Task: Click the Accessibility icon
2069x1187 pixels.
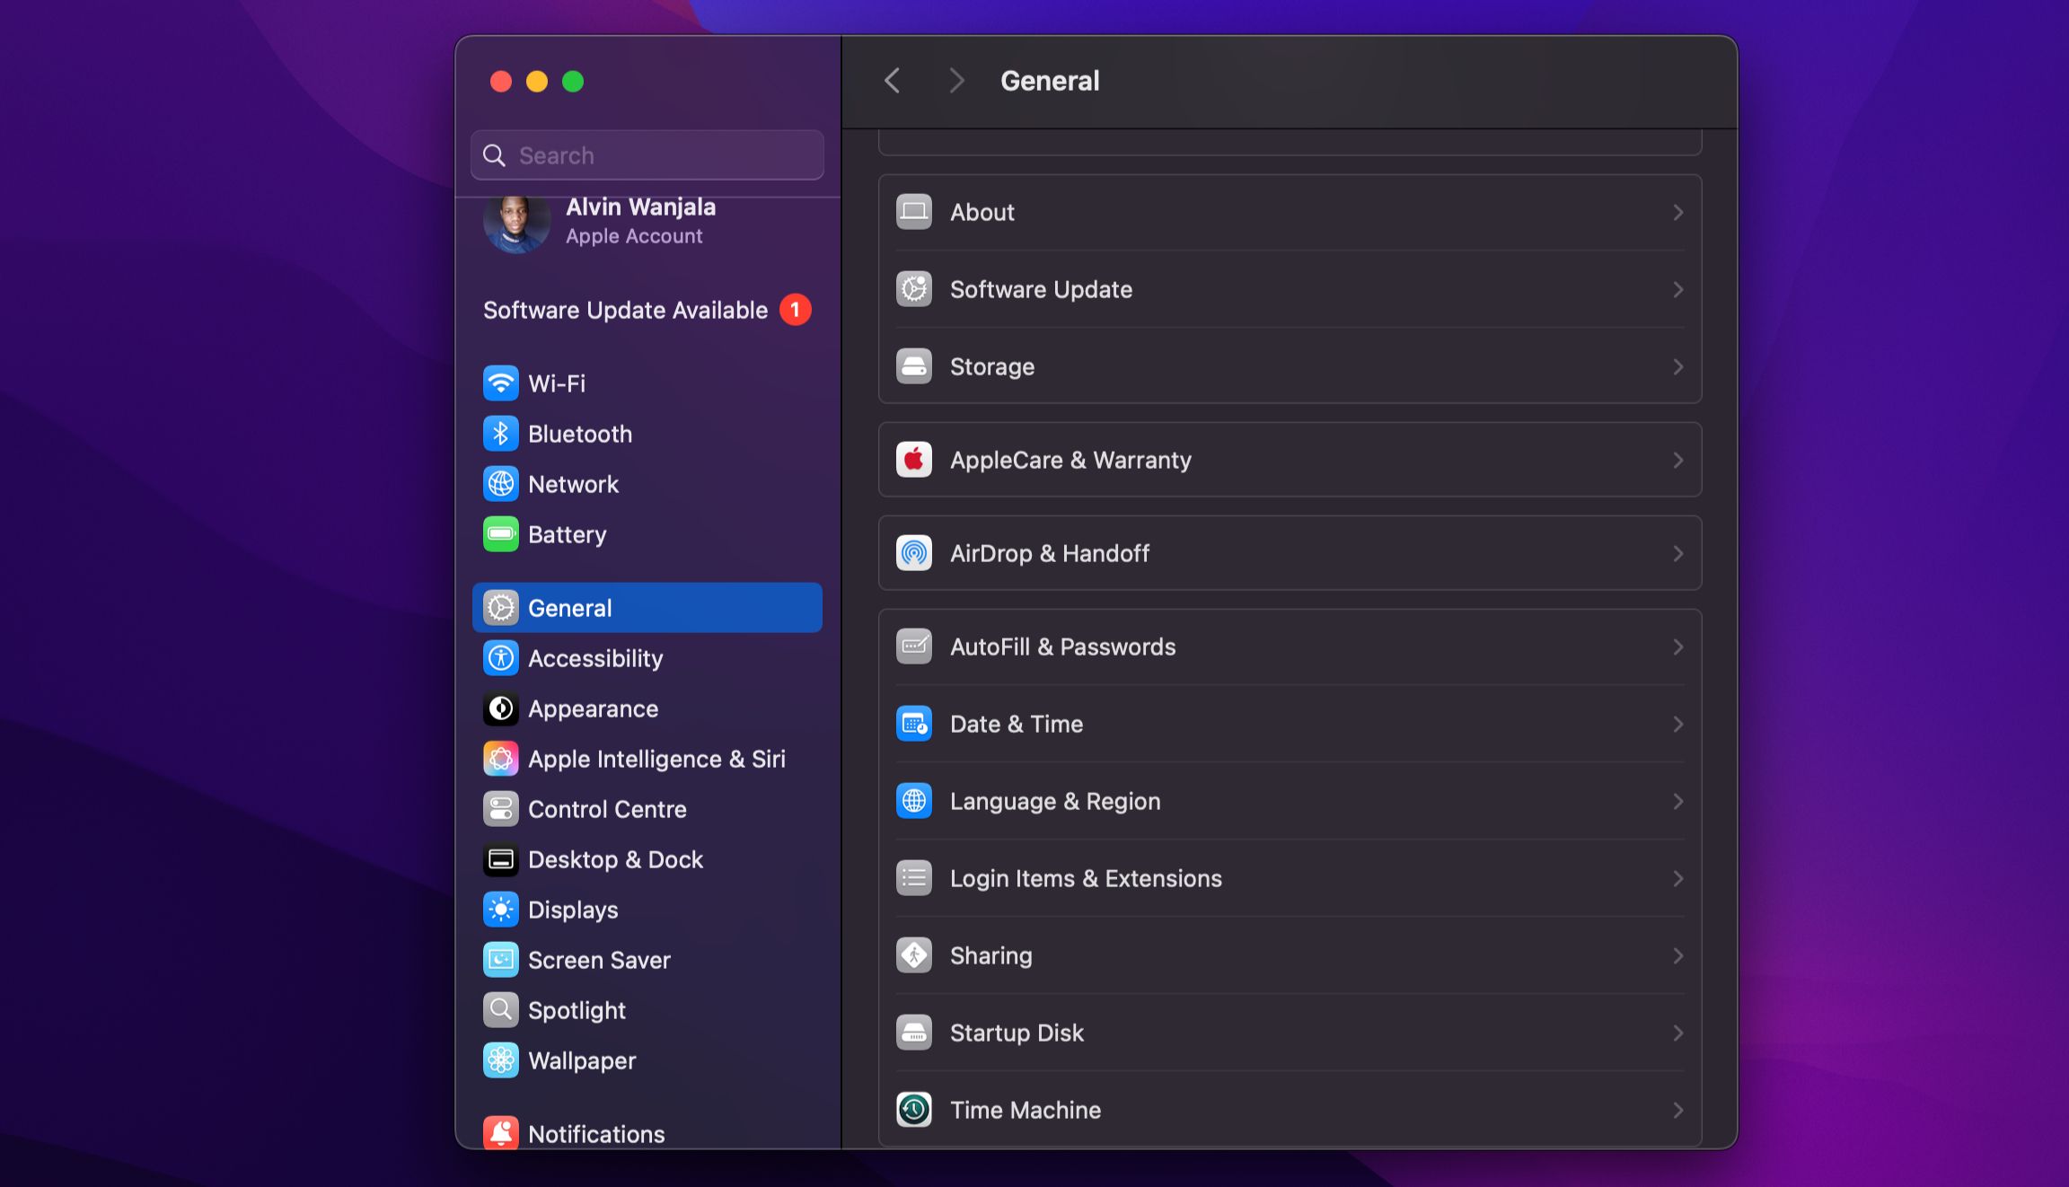Action: click(x=501, y=658)
